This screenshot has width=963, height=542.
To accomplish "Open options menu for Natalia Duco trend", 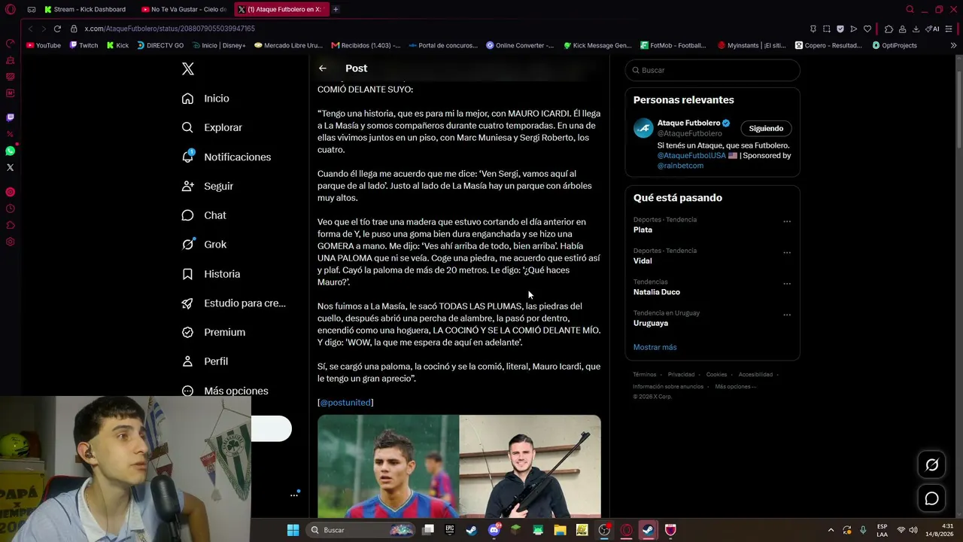I will tap(787, 284).
